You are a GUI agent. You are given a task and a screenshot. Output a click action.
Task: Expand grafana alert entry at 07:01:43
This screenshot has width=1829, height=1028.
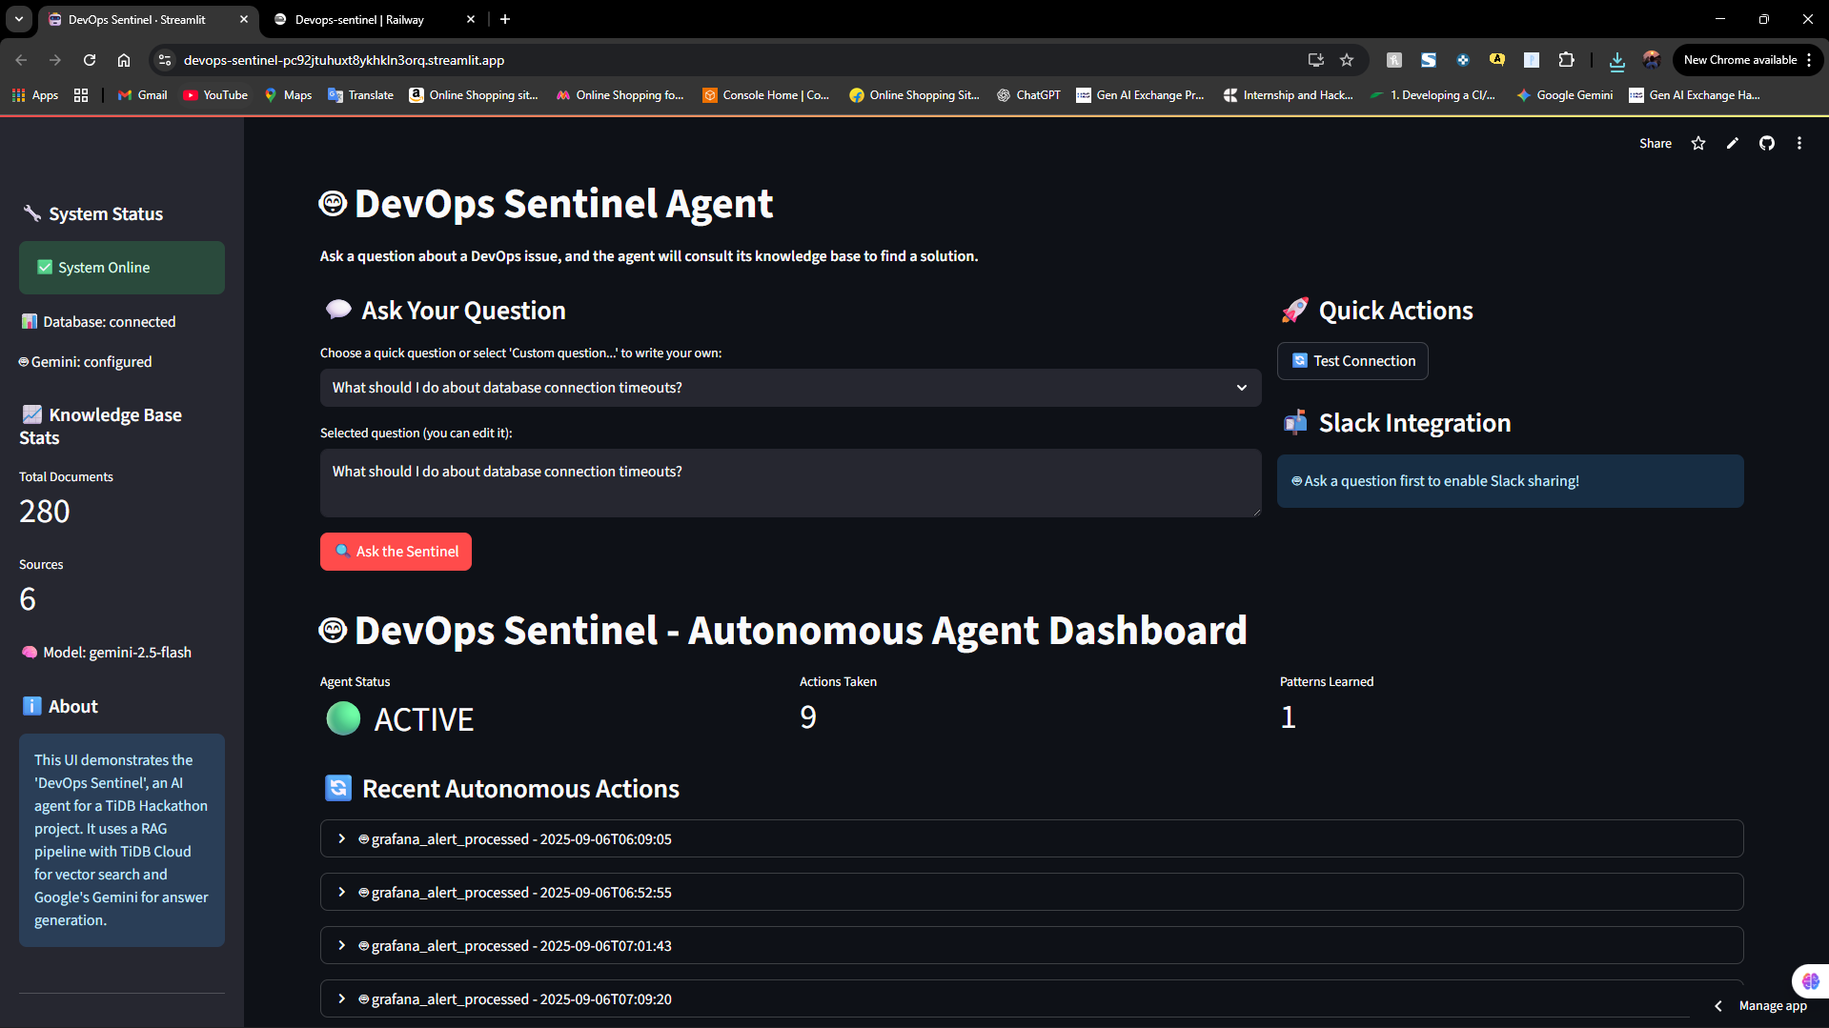tap(1031, 946)
